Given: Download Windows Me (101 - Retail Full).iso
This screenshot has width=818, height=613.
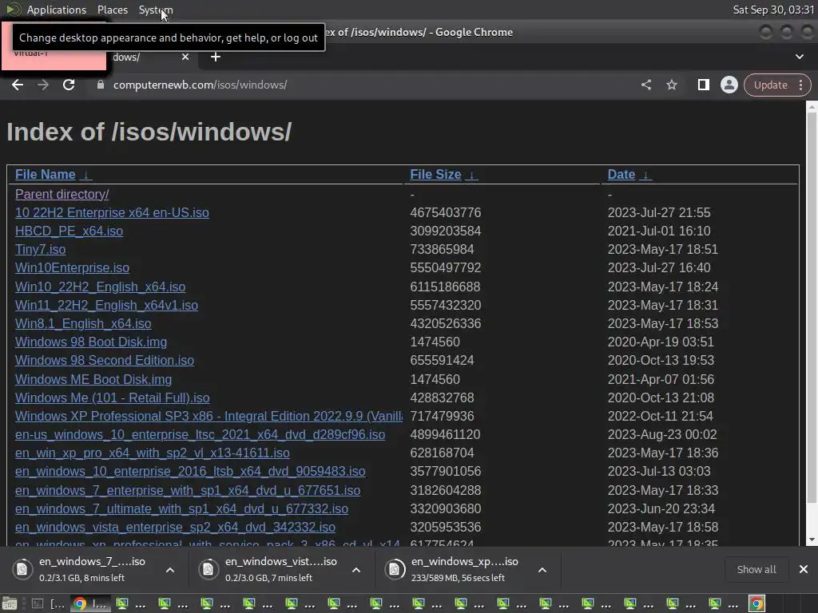Looking at the screenshot, I should pos(112,397).
